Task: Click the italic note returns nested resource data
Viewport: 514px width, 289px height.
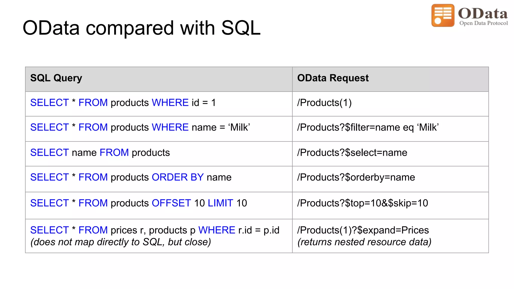Action: click(x=364, y=242)
